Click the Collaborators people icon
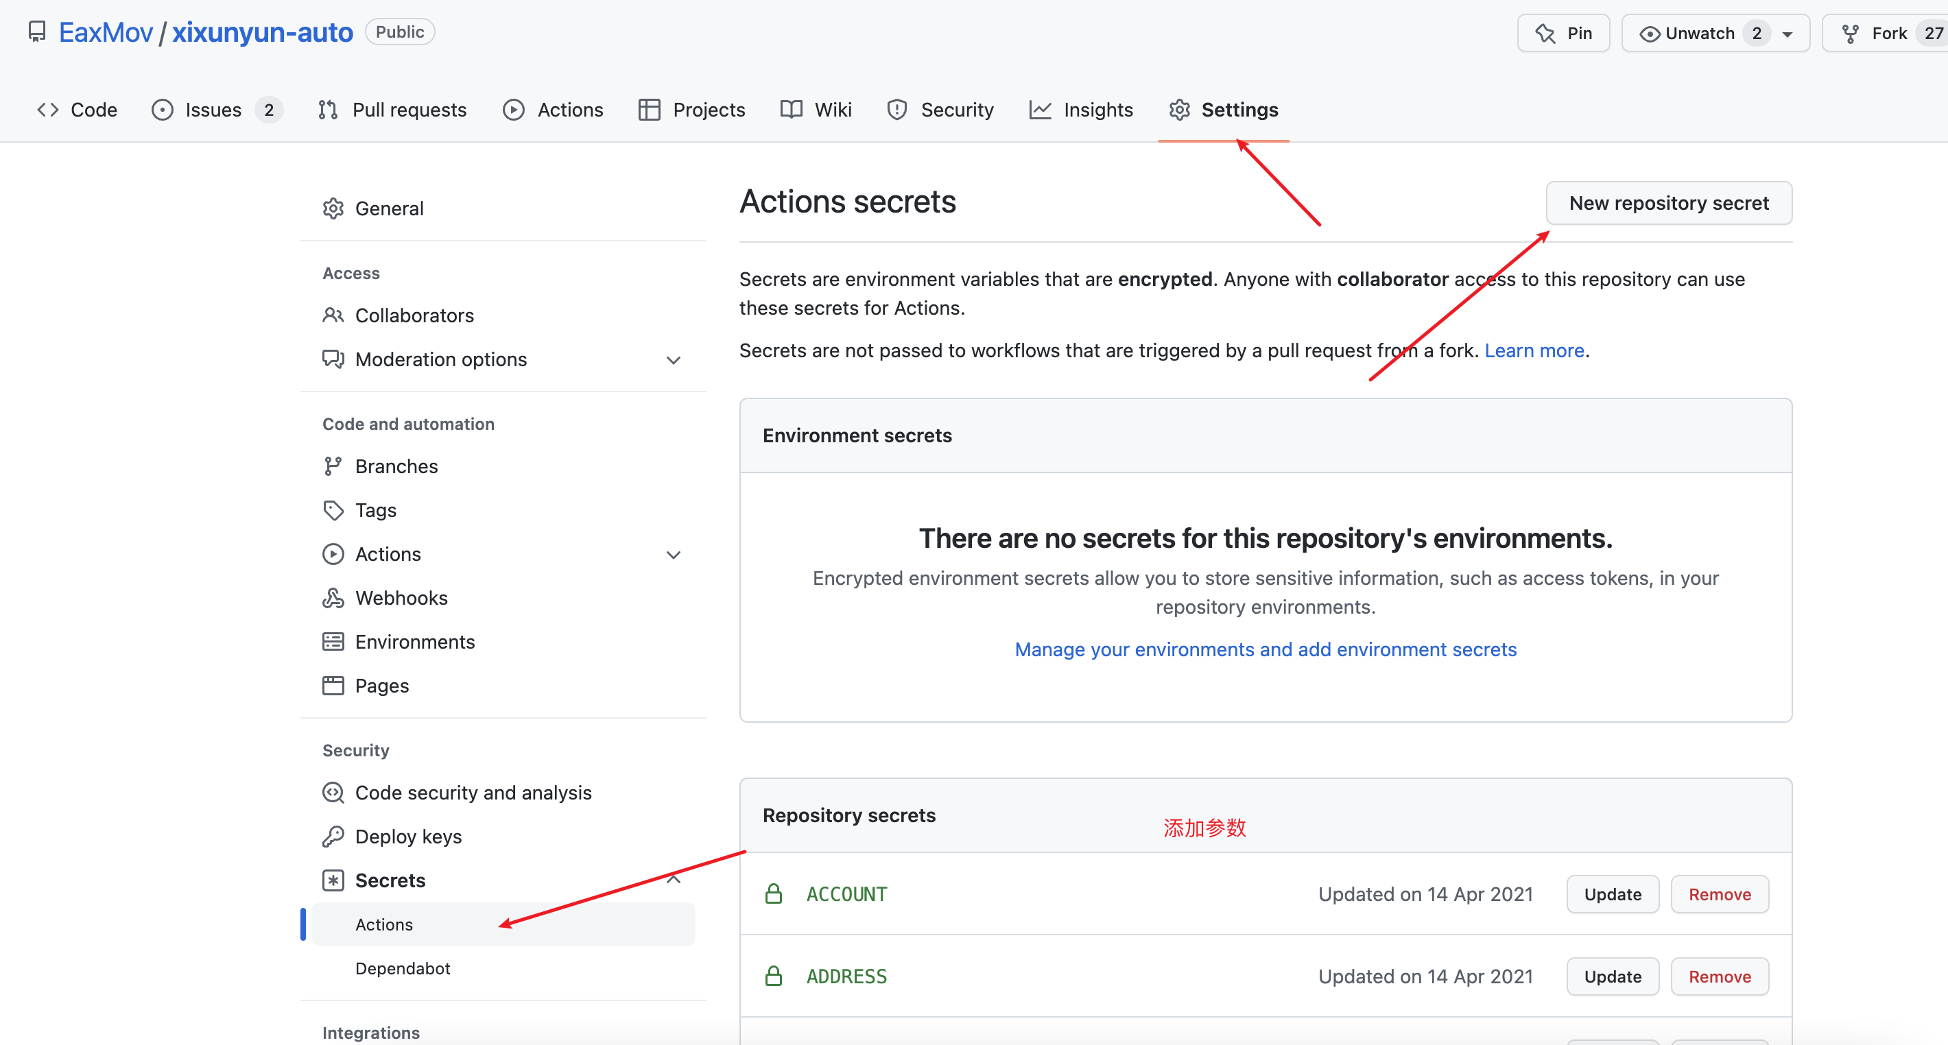Viewport: 1948px width, 1045px height. coord(333,315)
